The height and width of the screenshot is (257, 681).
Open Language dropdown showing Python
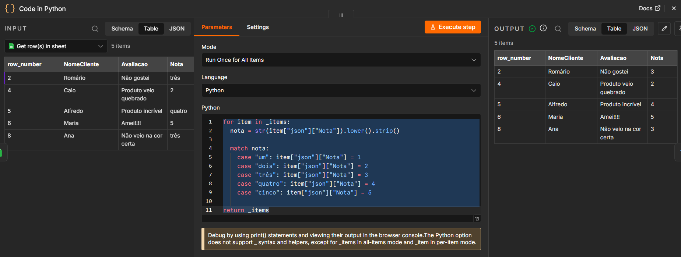tap(341, 90)
